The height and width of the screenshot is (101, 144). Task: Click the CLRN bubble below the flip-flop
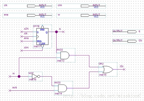pos(42,46)
